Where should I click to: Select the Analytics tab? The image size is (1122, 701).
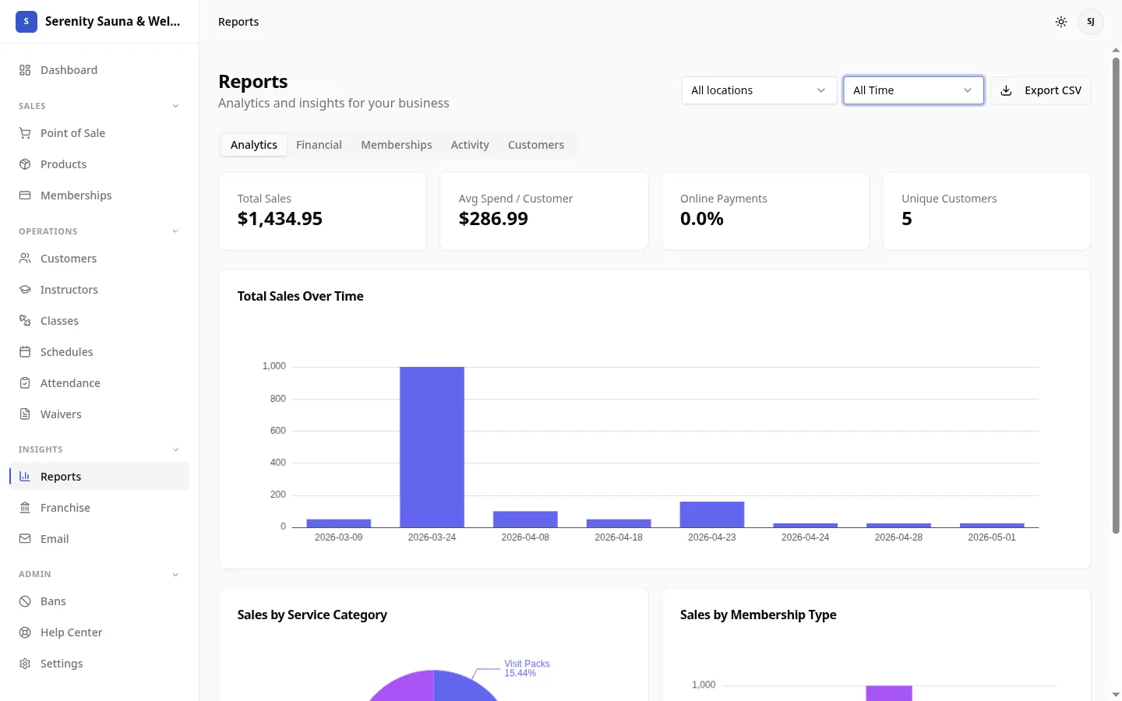(x=254, y=145)
